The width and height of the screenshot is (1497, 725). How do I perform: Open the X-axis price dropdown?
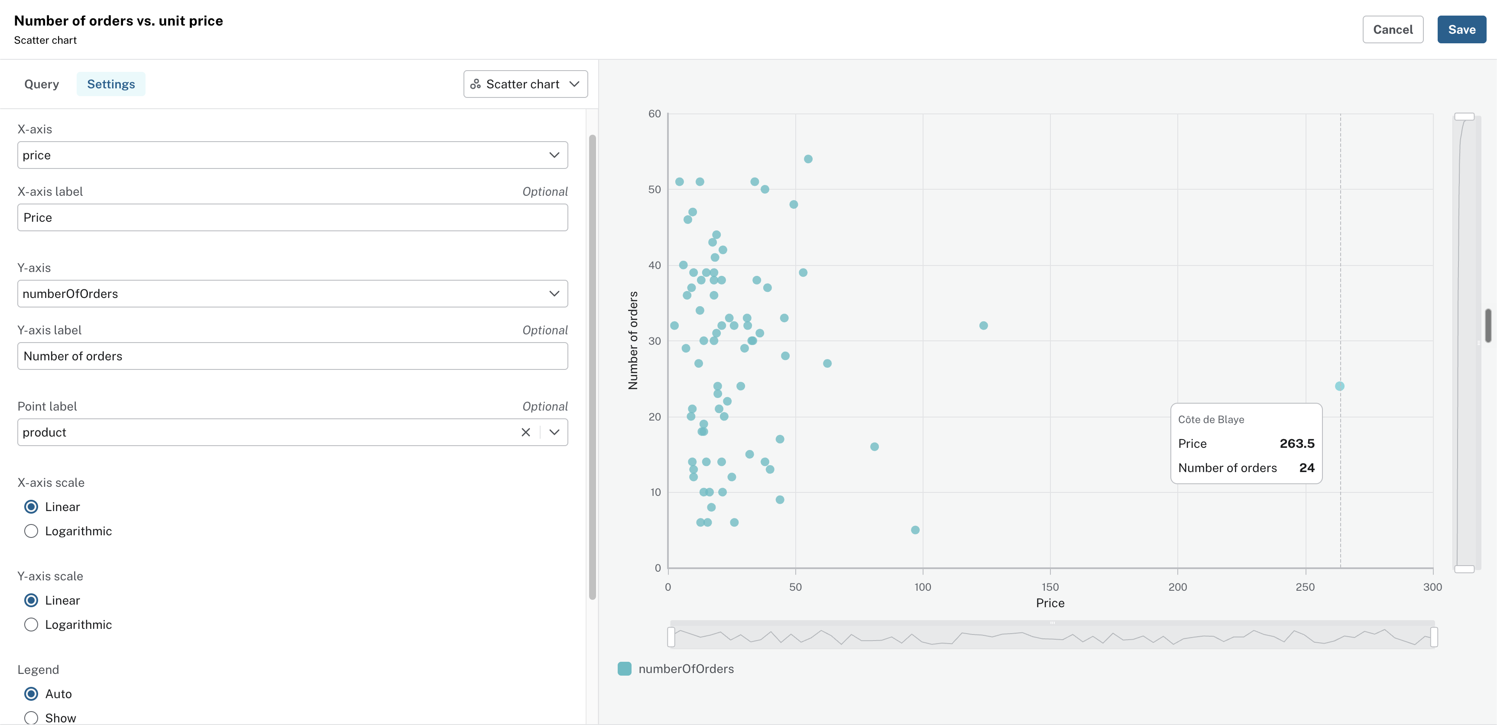pos(292,155)
